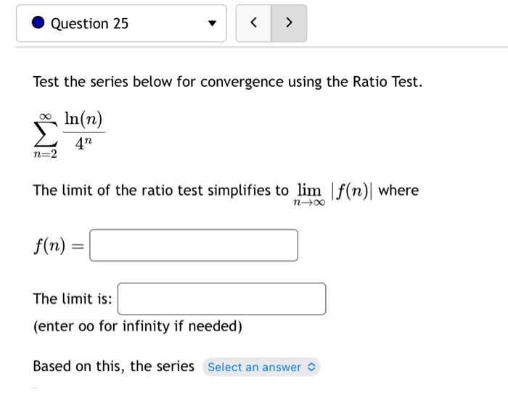508x395 pixels.
Task: Go to the next question arrow
Action: [x=289, y=23]
